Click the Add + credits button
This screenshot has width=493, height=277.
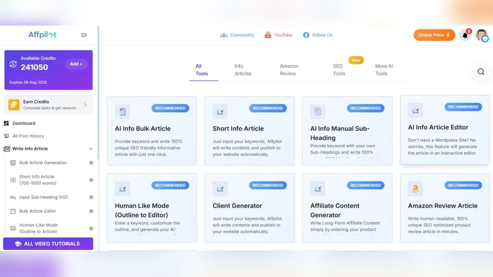pyautogui.click(x=76, y=64)
